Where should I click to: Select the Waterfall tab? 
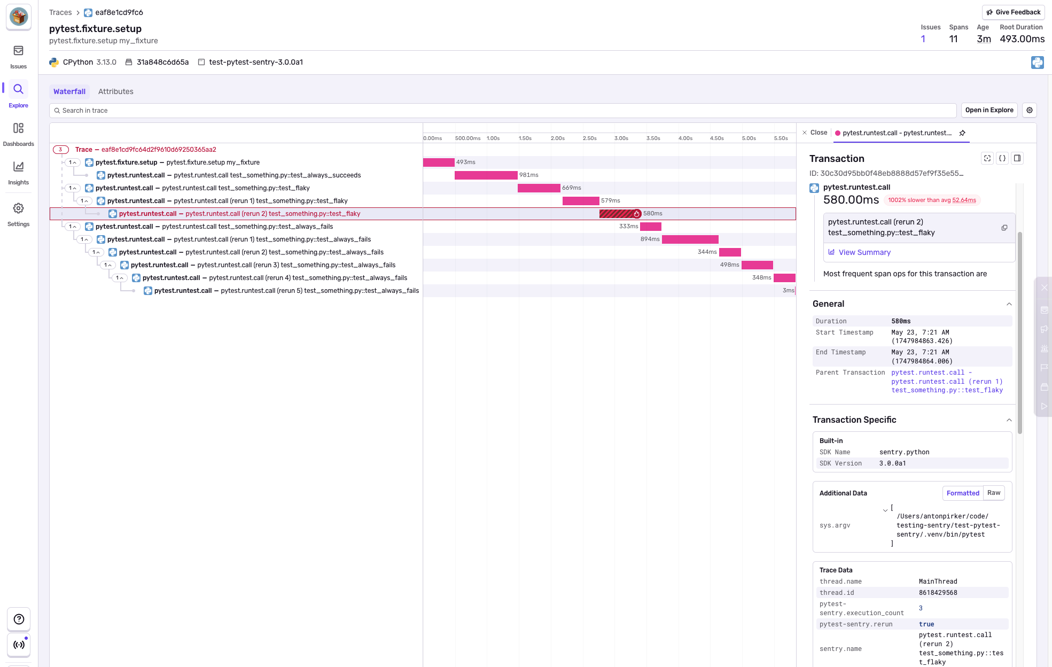coord(69,91)
